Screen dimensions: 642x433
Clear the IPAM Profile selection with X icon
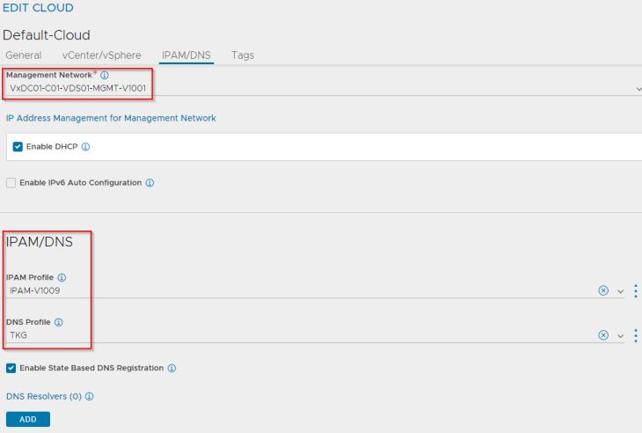point(603,290)
